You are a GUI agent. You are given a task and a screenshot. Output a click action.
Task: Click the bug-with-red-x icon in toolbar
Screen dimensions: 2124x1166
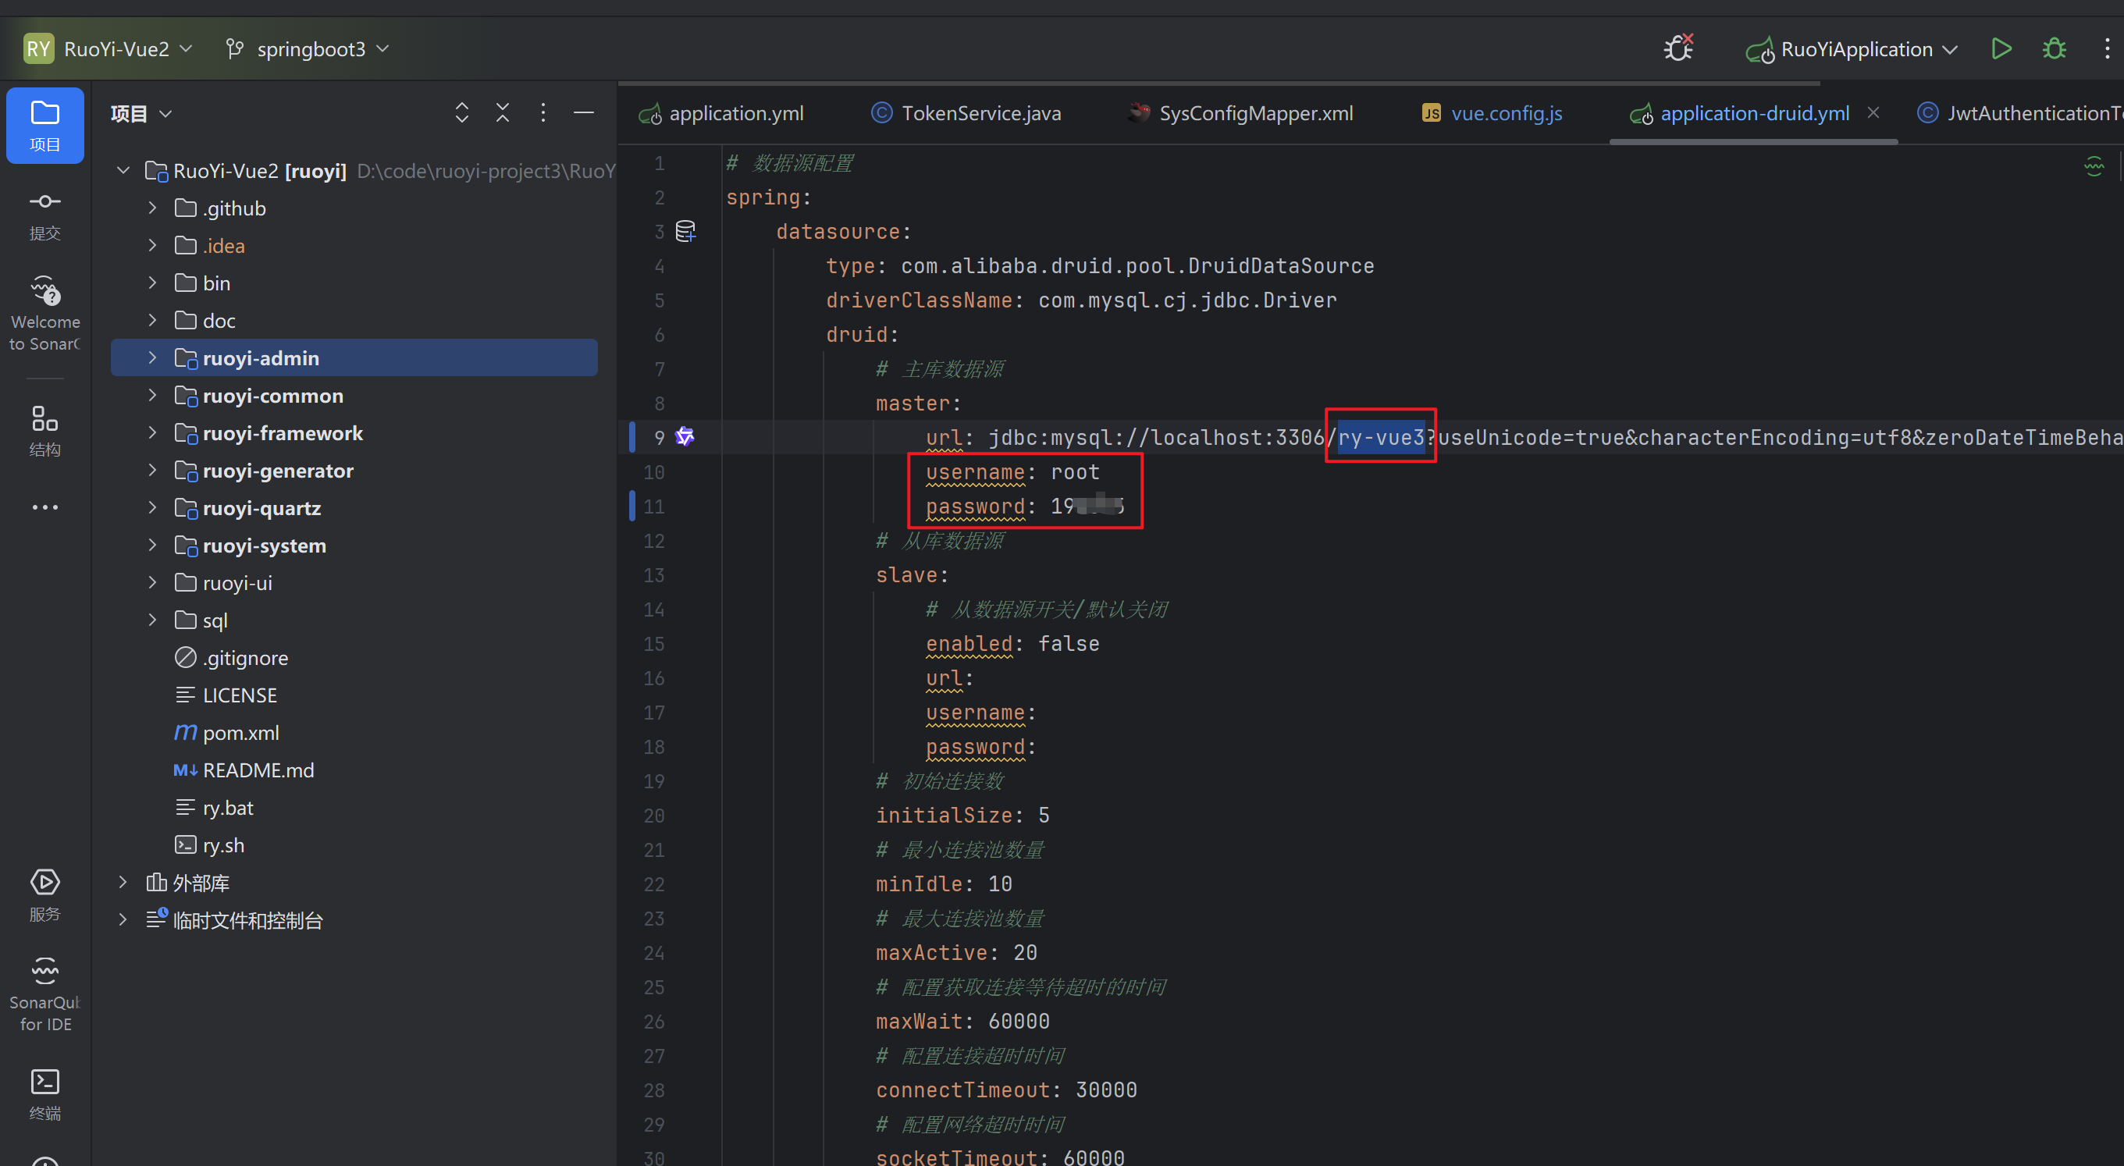tap(1678, 48)
